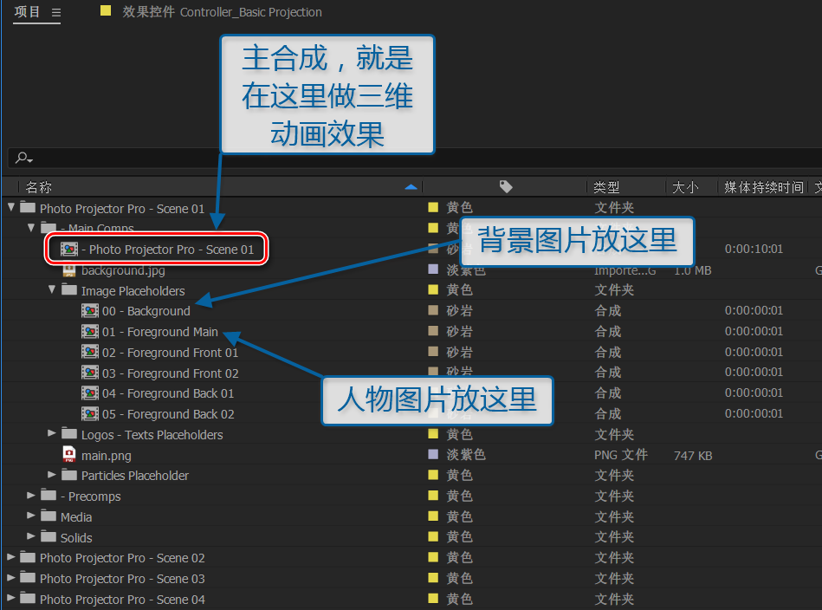Expand the Photo Projector Pro - Scene 02 folder
The image size is (822, 610).
[x=10, y=557]
